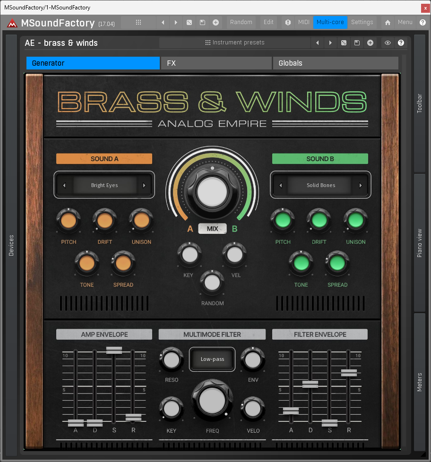Expand the Piano view side panel
This screenshot has height=462, width=431.
pos(420,243)
